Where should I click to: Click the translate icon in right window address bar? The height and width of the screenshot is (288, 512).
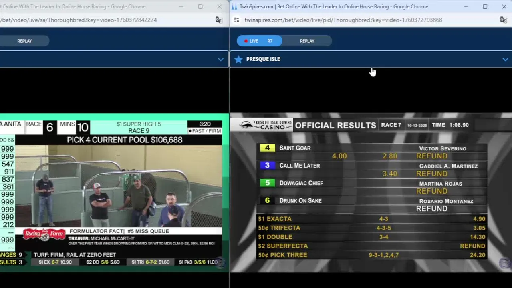[504, 20]
